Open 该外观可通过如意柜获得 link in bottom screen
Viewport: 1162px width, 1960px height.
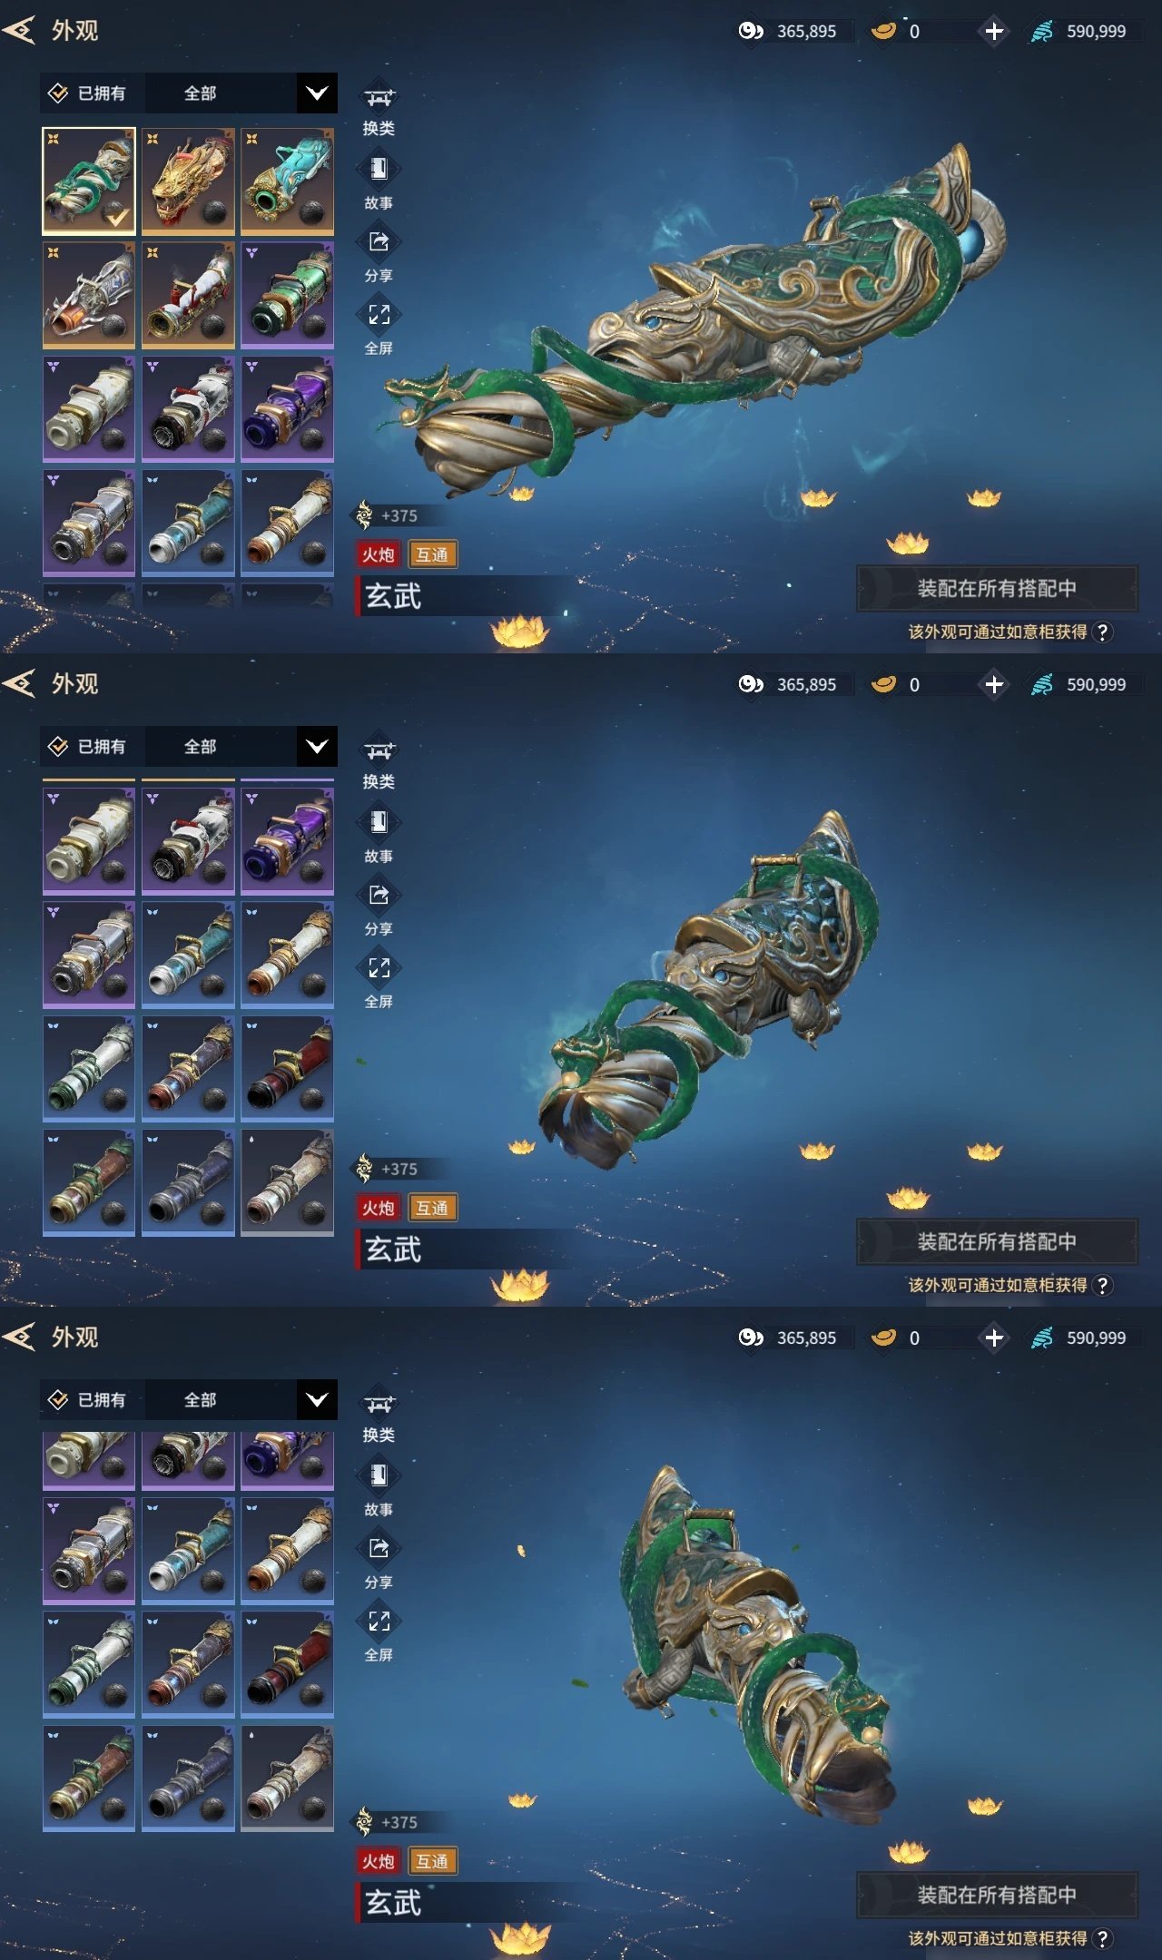click(998, 1938)
